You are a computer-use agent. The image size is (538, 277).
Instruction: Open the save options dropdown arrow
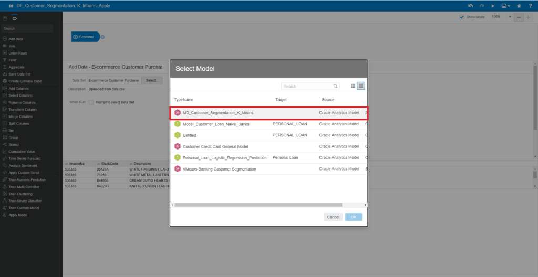point(509,6)
